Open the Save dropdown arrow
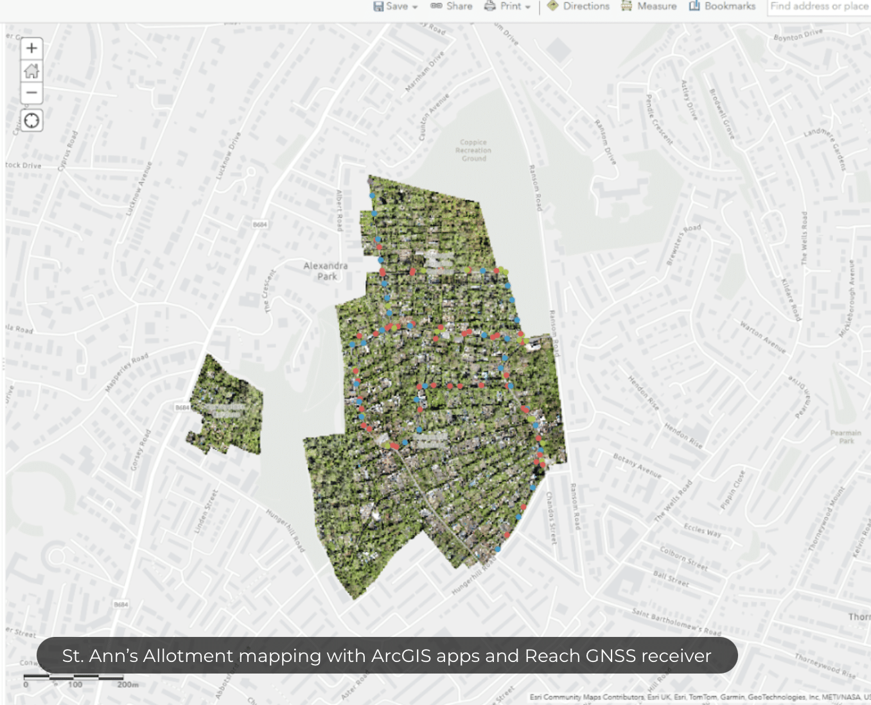Screen dimensions: 871x705 click(415, 6)
